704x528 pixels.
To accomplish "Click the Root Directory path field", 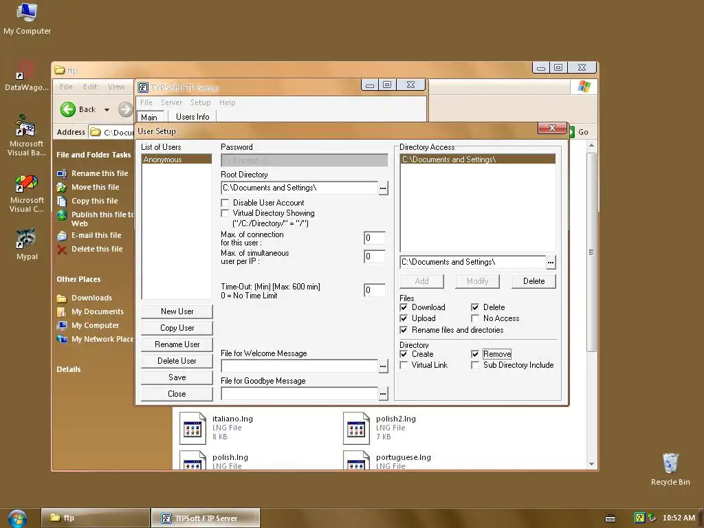I will point(300,188).
